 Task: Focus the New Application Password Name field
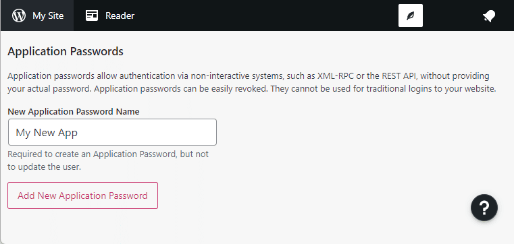point(112,132)
